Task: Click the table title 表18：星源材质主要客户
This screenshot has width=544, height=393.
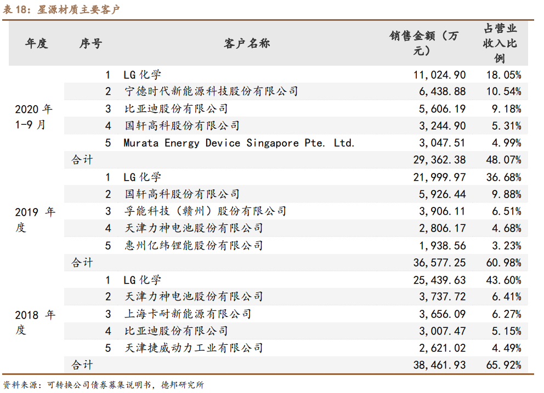Action: point(61,9)
